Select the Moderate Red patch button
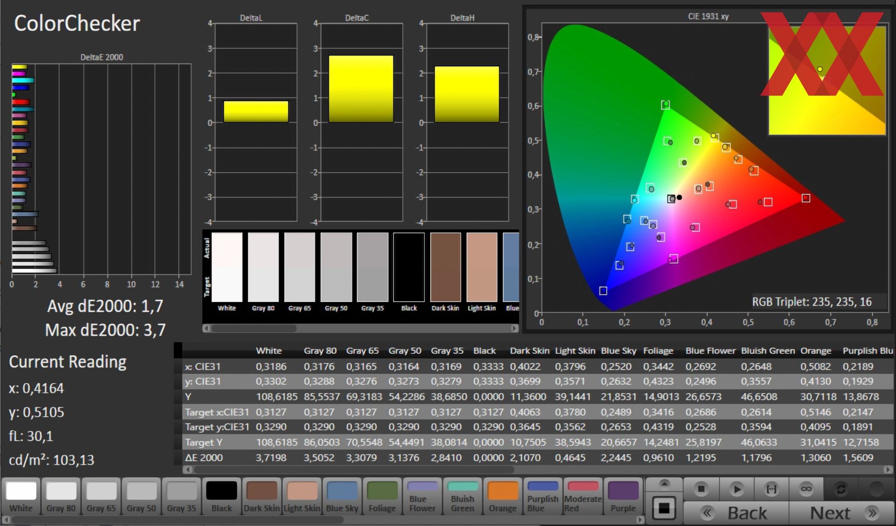 tap(583, 496)
